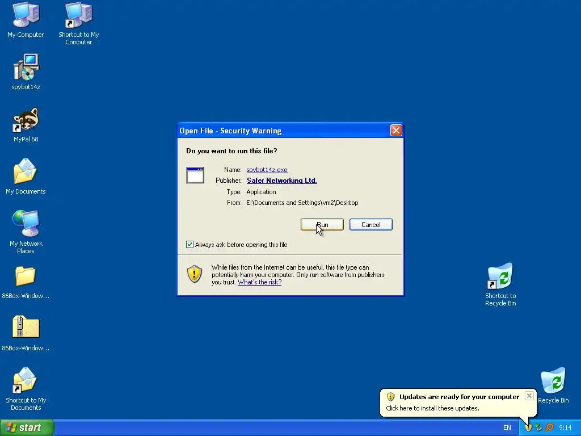
Task: Click the 'Do you want to run this file?' heading
Action: click(231, 151)
